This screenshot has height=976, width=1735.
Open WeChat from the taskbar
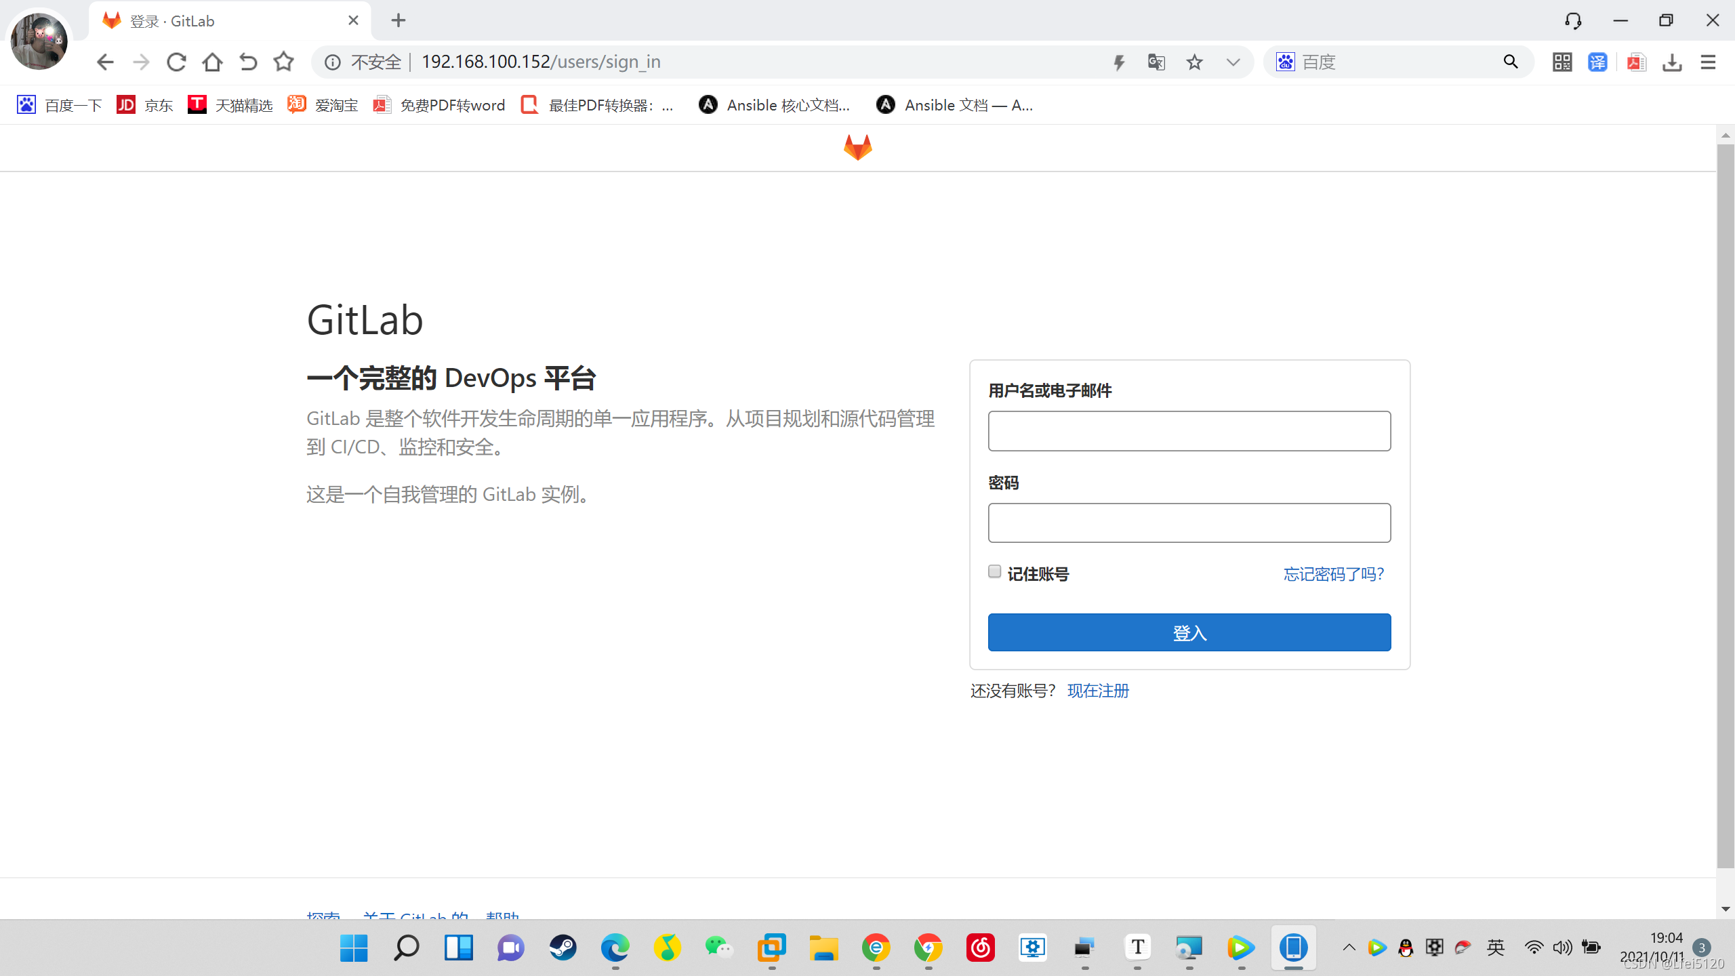point(719,948)
